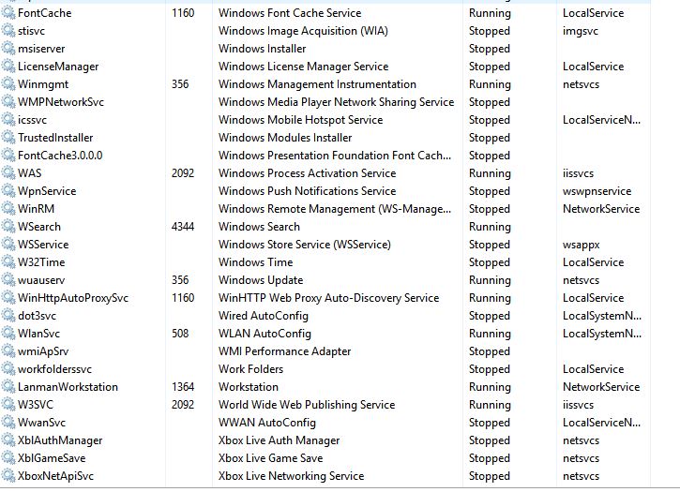This screenshot has height=492, width=680.
Task: Select the Windows Image Acquisition (WIA) description
Action: point(303,31)
